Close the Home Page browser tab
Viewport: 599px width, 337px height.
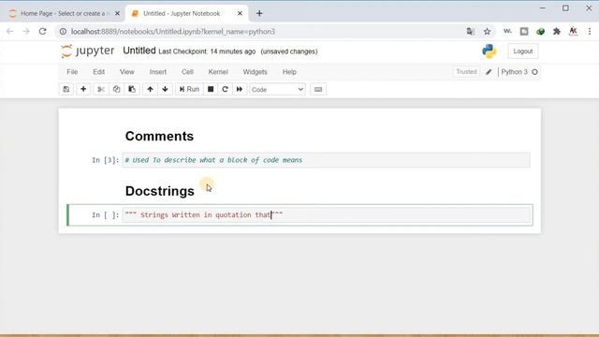click(x=117, y=13)
